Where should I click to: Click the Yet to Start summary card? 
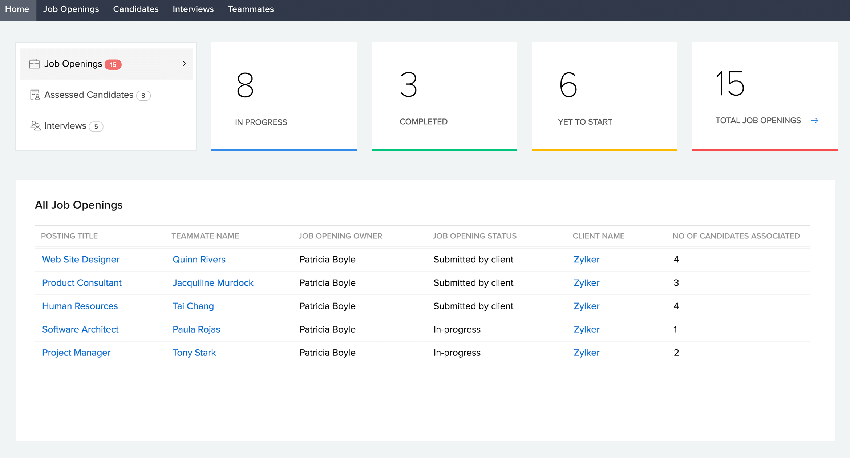[604, 96]
